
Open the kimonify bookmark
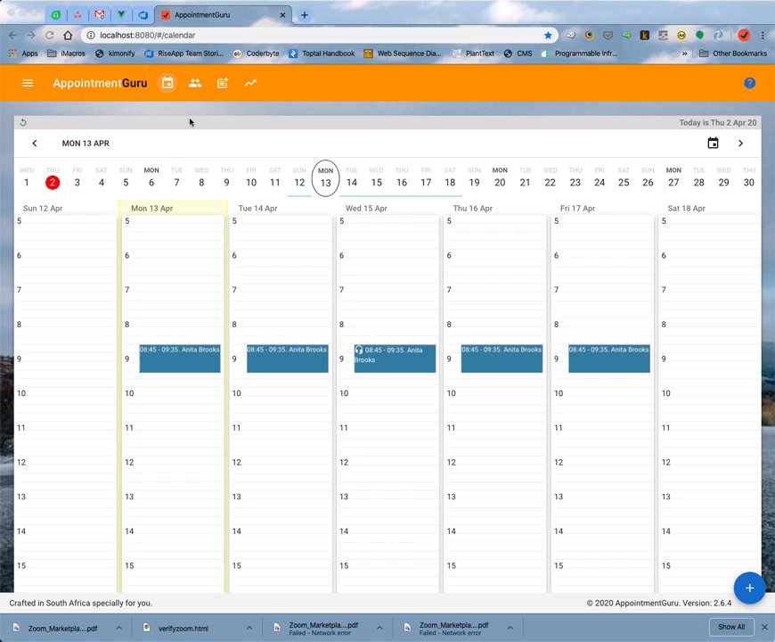point(115,53)
